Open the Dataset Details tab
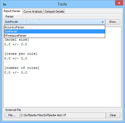This screenshot has width=125, height=123. click(x=55, y=12)
